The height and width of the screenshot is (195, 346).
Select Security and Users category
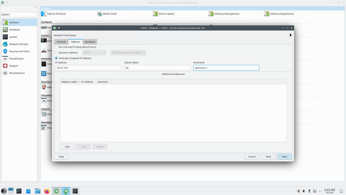(x=19, y=51)
